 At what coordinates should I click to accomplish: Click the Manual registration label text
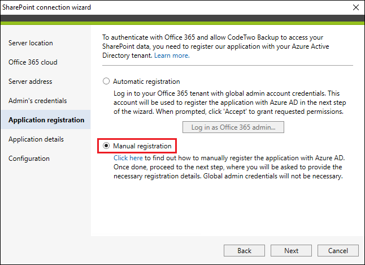pyautogui.click(x=142, y=146)
